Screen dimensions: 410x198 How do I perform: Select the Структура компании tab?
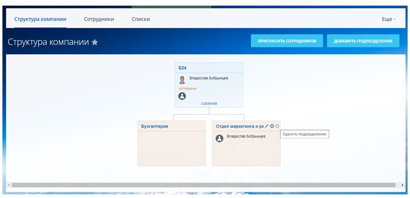pyautogui.click(x=40, y=19)
